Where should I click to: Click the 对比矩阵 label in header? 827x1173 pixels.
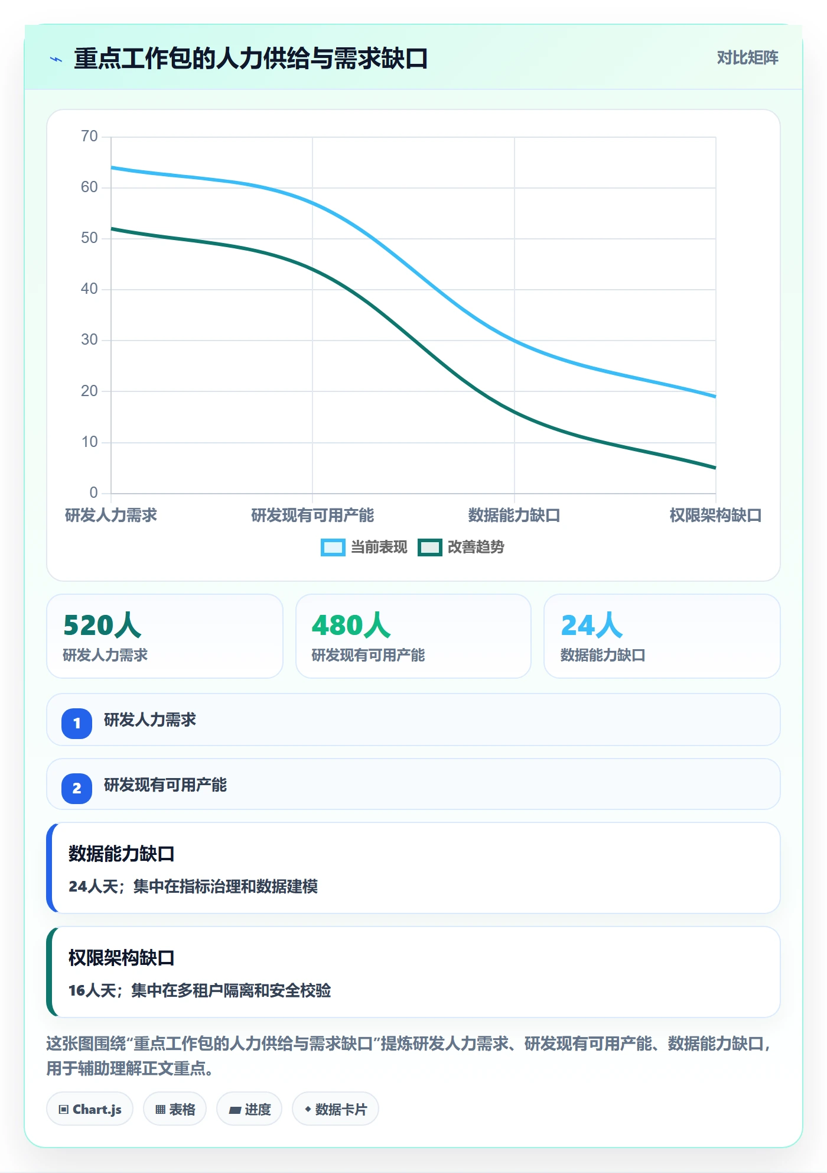tap(747, 58)
